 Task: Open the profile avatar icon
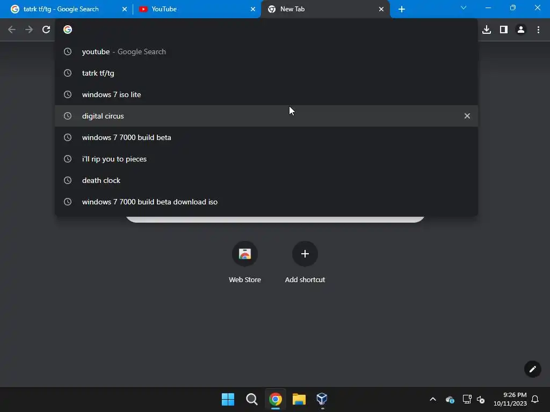pyautogui.click(x=521, y=30)
